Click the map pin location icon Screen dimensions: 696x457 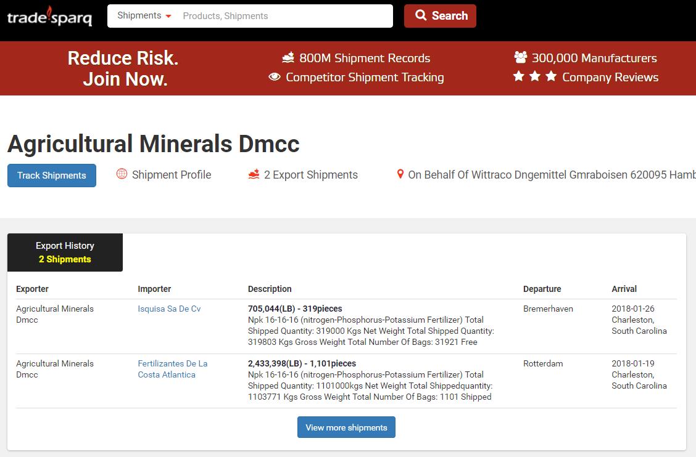[x=400, y=174]
